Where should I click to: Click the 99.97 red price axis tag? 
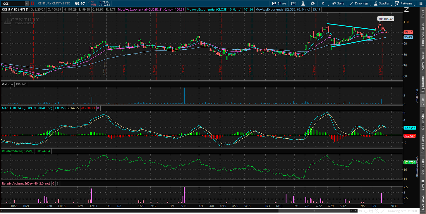[408, 32]
